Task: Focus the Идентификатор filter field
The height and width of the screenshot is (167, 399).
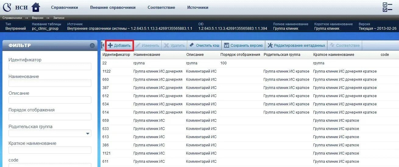Action: (x=50, y=66)
